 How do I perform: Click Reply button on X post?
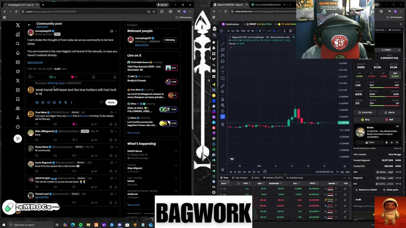coord(111,102)
